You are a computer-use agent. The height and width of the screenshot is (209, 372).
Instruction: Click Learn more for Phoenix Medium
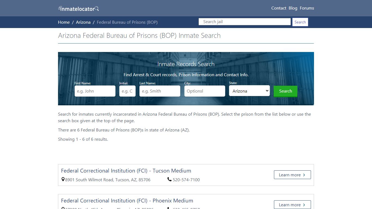point(292,205)
